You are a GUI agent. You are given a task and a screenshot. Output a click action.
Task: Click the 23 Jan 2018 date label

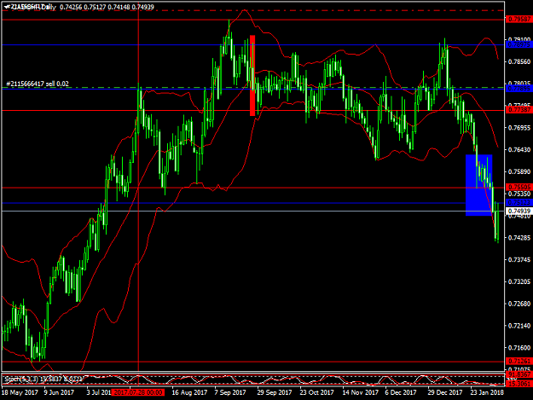[487, 392]
